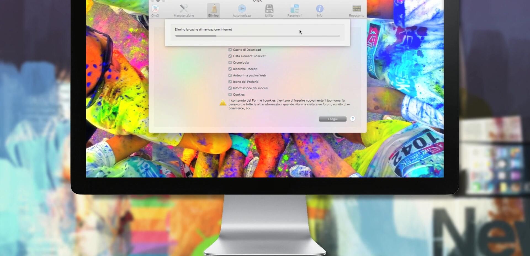The height and width of the screenshot is (256, 530).
Task: Toggle Icone dei Preferiti checkbox
Action: coord(230,82)
